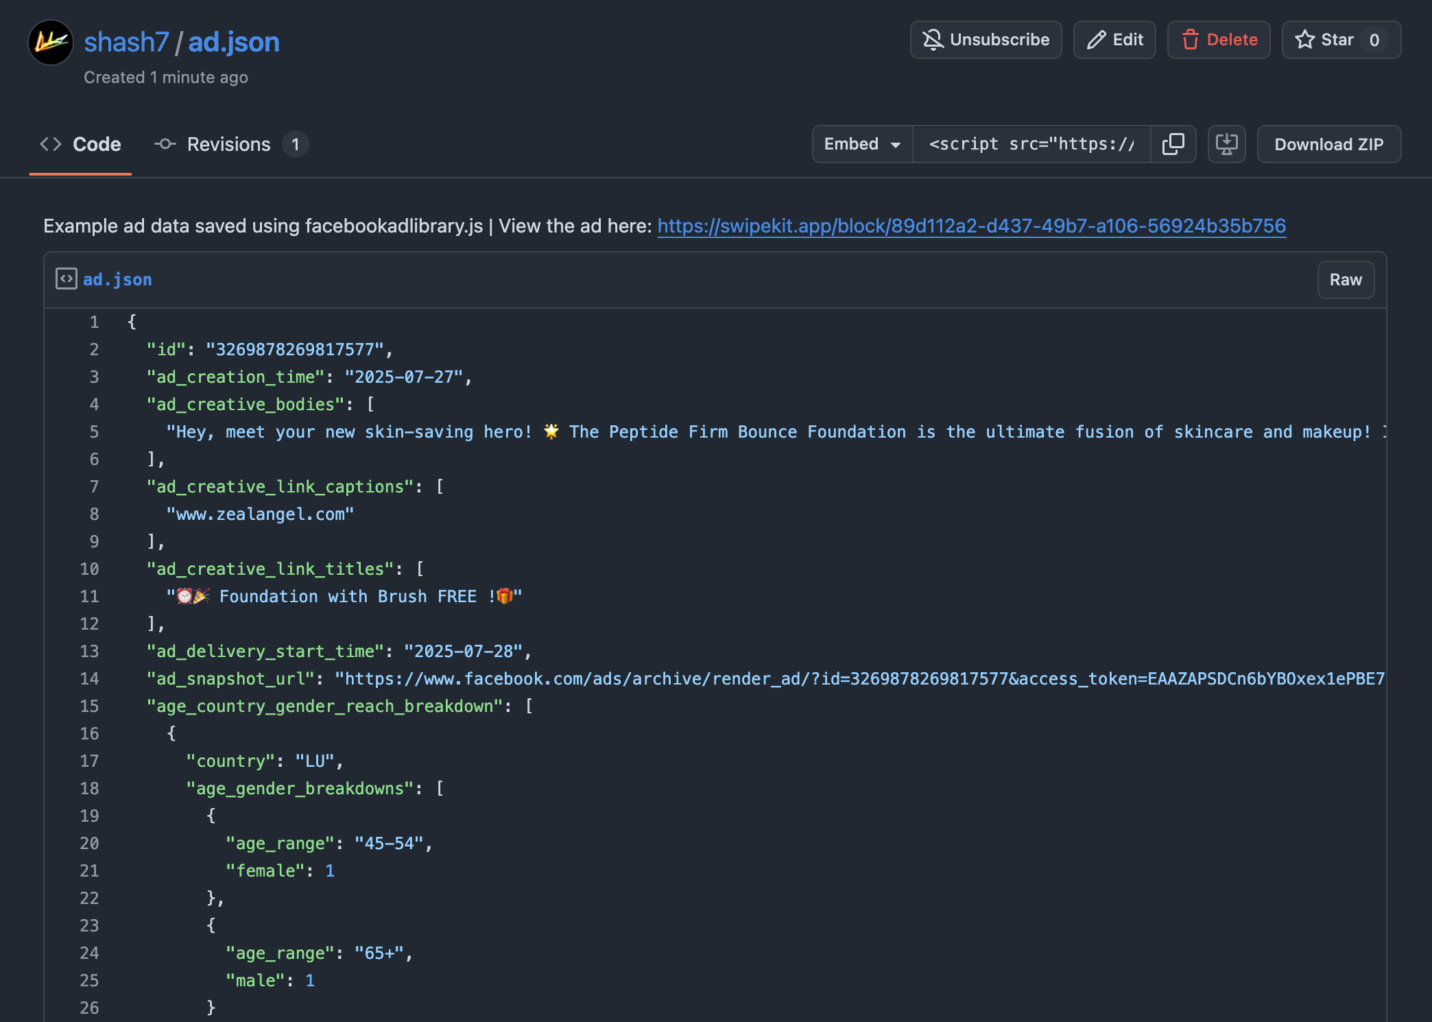
Task: Click line number 14 in the code view
Action: tap(88, 678)
